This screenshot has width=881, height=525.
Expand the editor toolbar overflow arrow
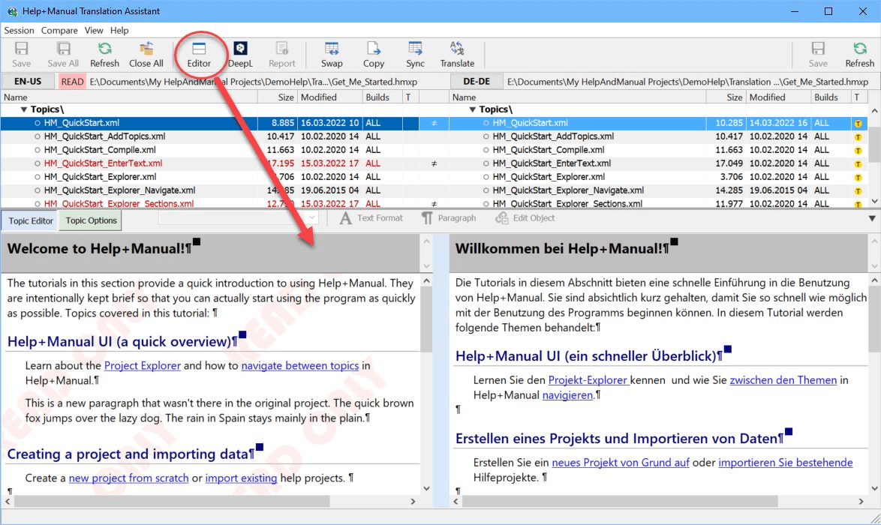point(872,217)
